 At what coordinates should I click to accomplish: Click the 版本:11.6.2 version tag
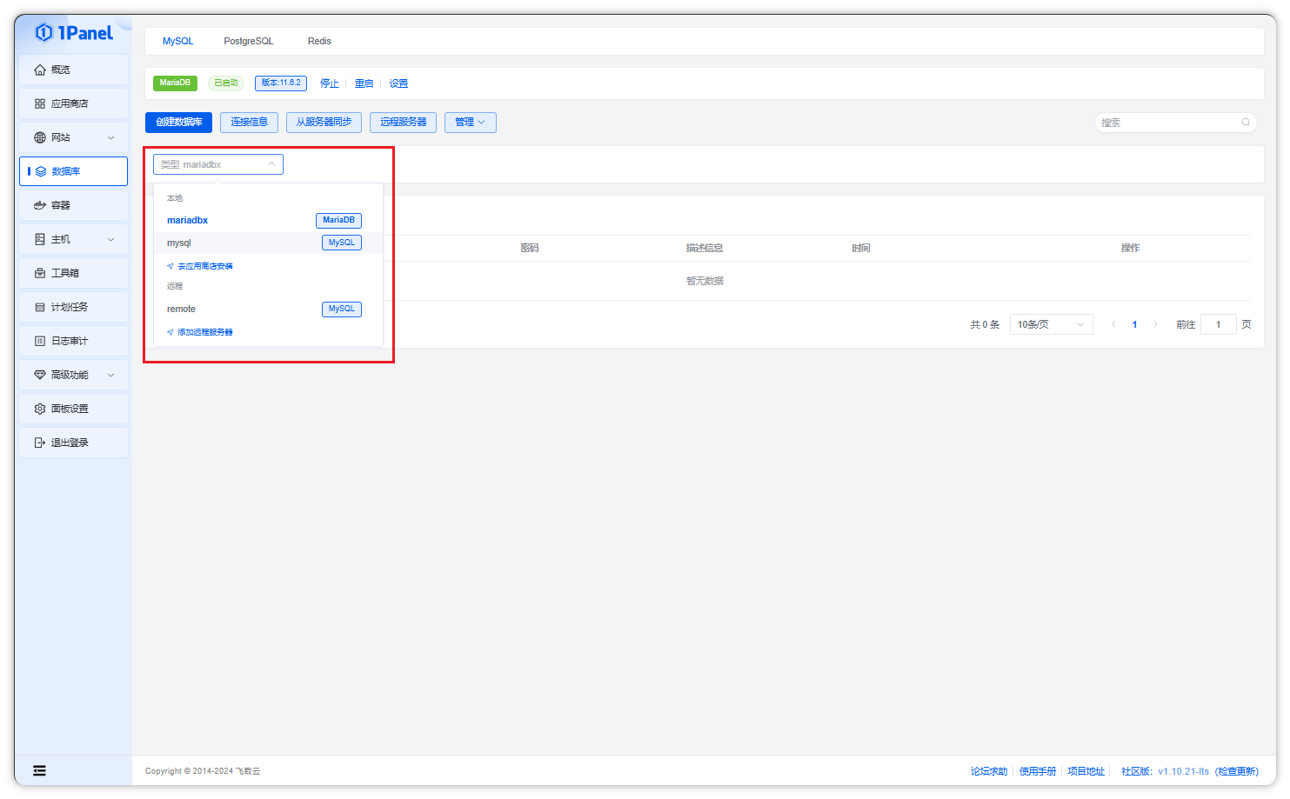tap(281, 83)
